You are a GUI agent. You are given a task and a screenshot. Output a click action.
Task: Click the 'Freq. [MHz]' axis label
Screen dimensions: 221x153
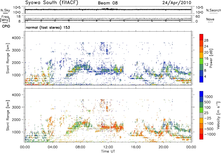tap(5, 19)
